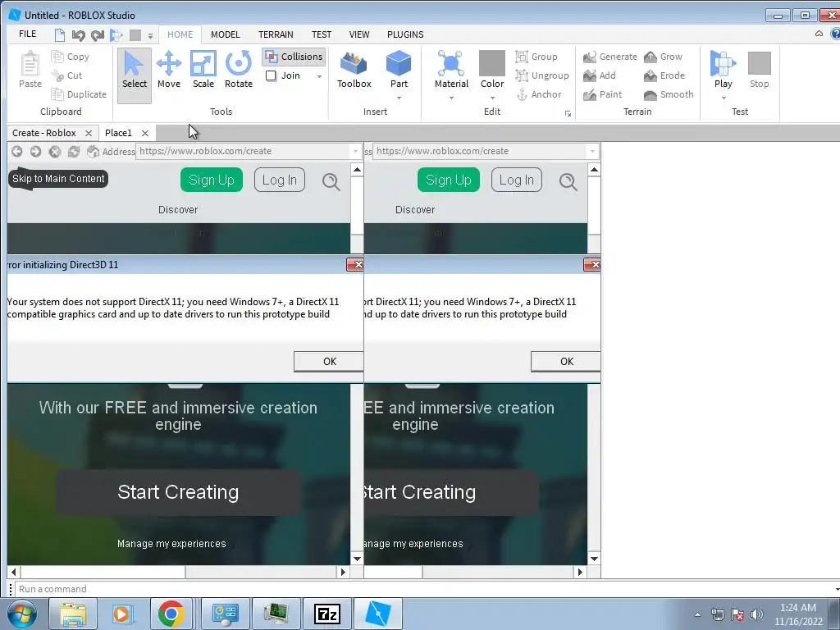Viewport: 840px width, 630px height.
Task: Choose the Scale tool
Action: coord(203,71)
